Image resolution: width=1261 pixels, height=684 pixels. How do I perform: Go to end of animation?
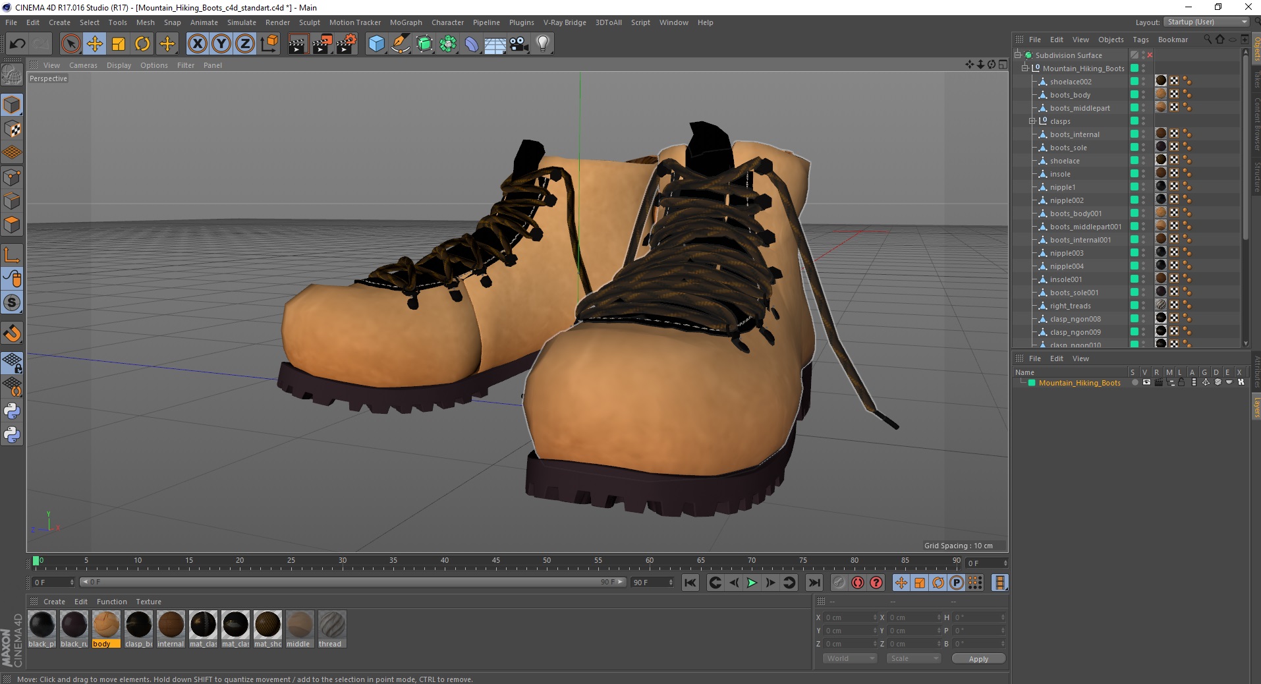pos(814,583)
